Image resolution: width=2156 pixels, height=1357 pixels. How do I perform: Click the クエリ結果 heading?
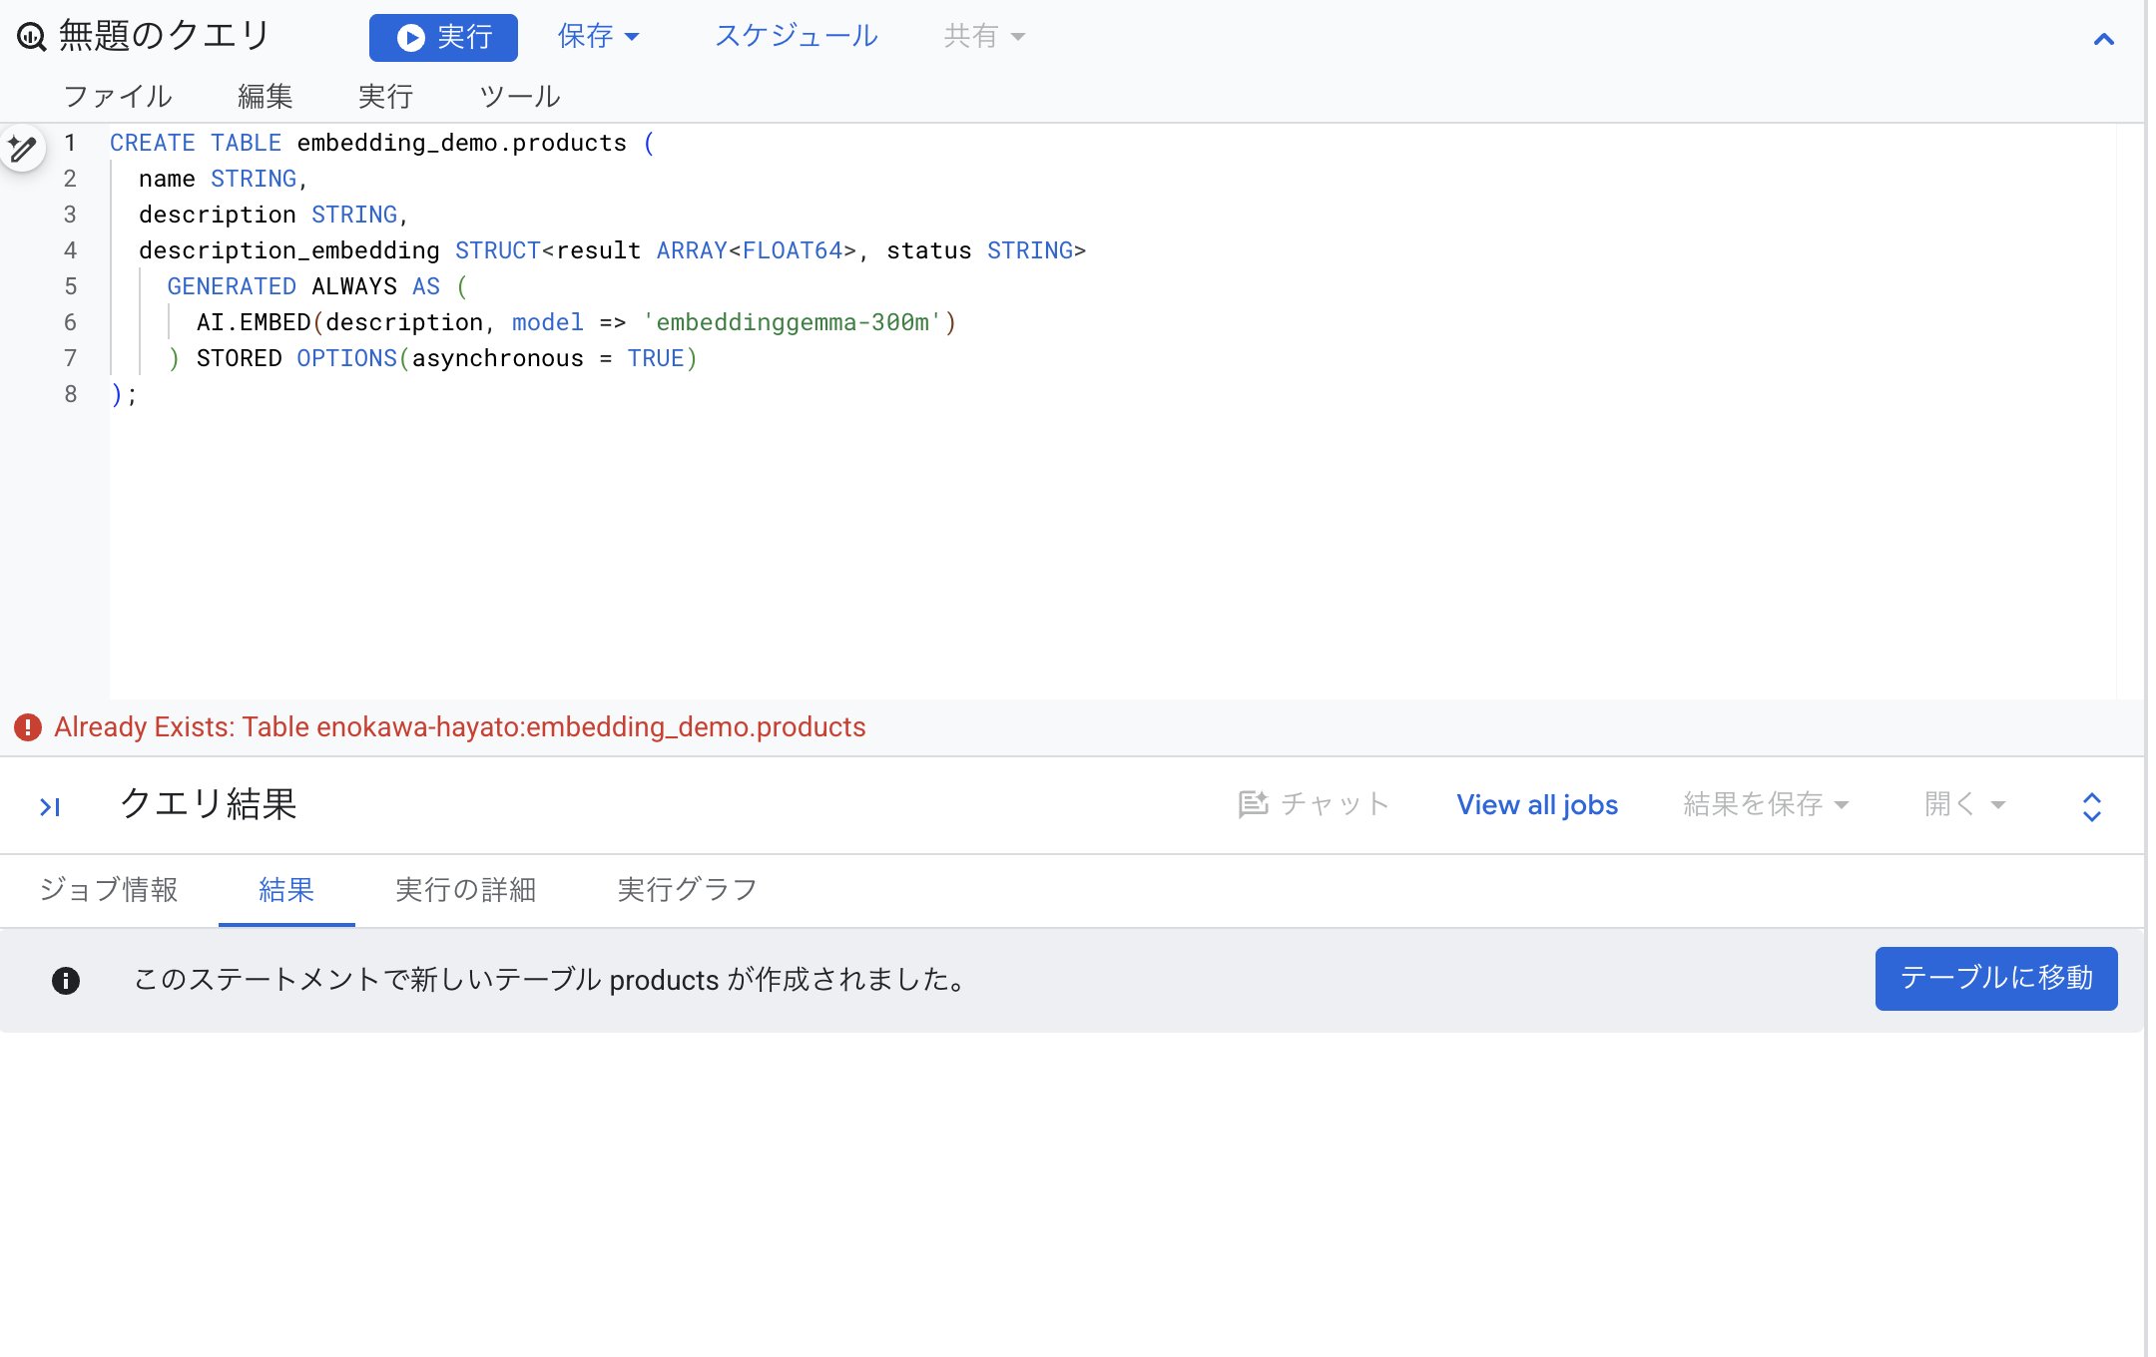click(209, 804)
